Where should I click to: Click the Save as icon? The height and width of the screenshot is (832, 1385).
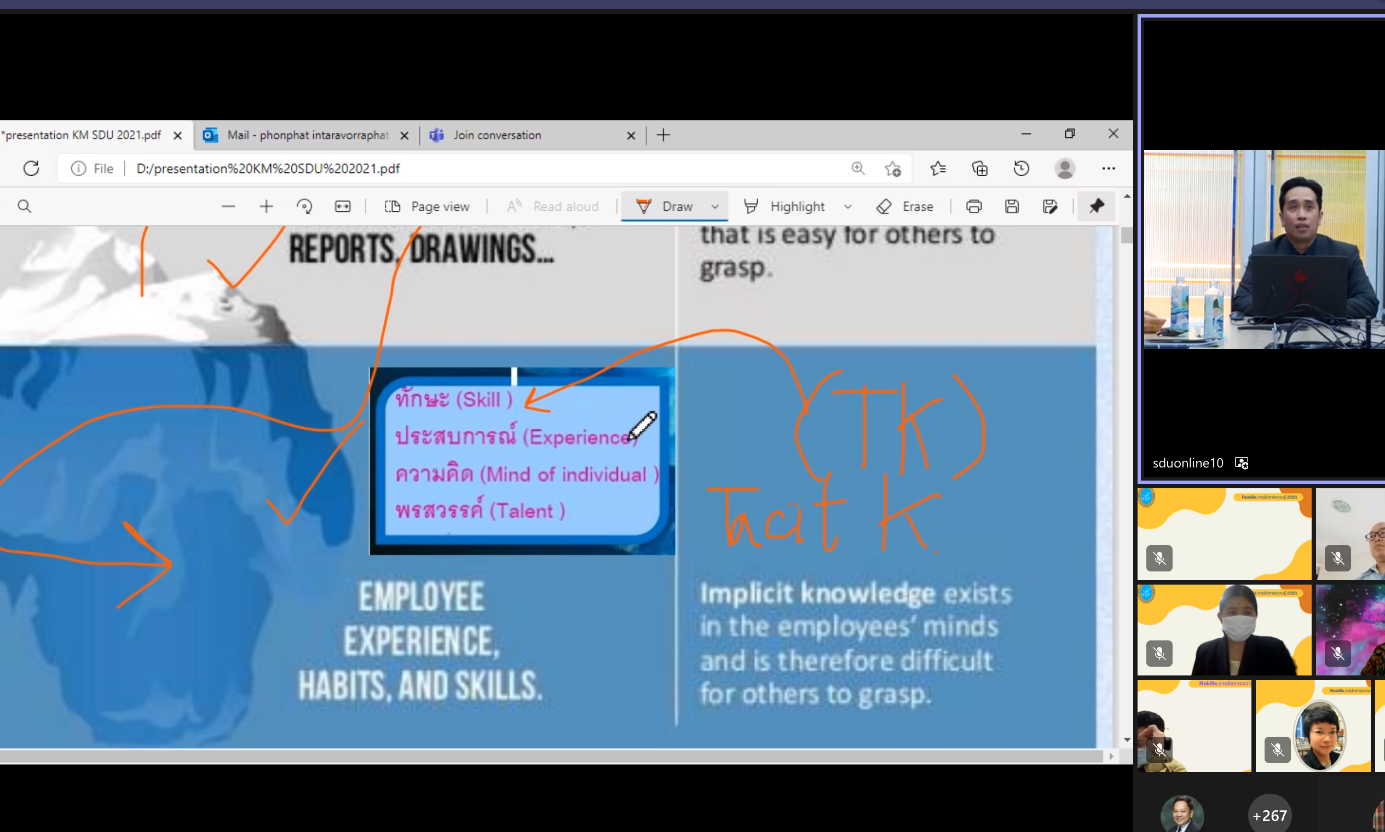[1049, 206]
